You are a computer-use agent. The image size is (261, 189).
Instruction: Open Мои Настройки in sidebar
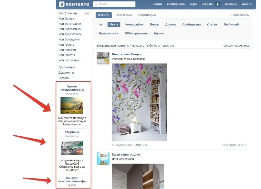pos(68,60)
